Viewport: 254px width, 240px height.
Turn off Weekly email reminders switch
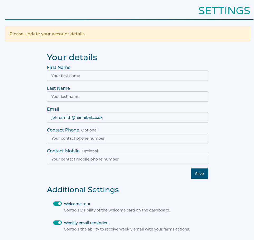57,223
